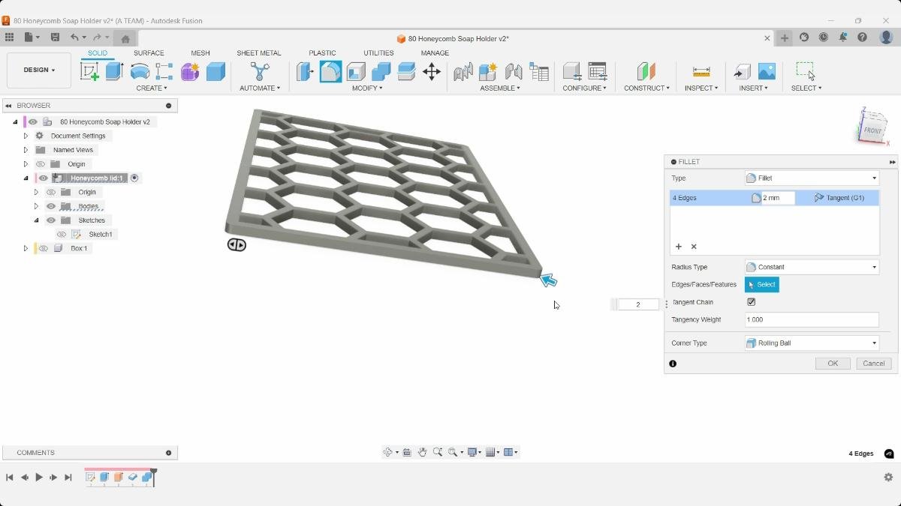Toggle visibility of Bodies folder

51,206
